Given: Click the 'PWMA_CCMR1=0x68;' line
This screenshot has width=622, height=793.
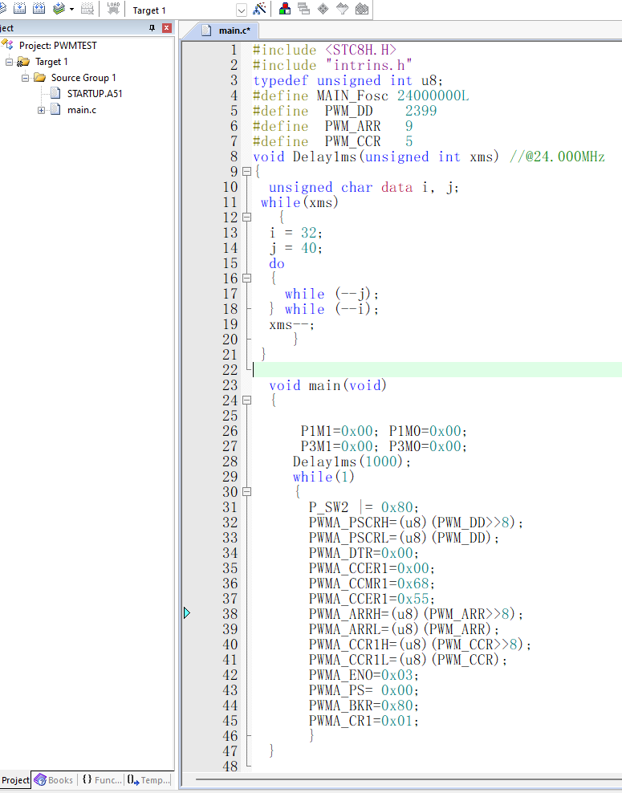Looking at the screenshot, I should 372,584.
